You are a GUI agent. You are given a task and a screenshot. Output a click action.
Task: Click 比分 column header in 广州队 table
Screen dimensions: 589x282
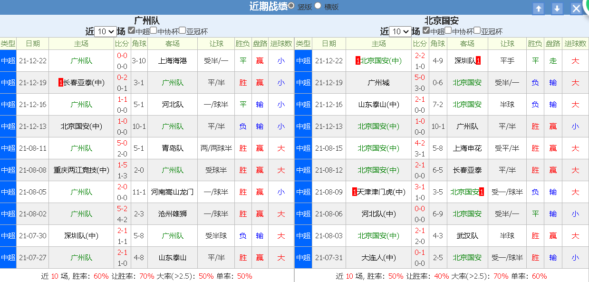122,44
